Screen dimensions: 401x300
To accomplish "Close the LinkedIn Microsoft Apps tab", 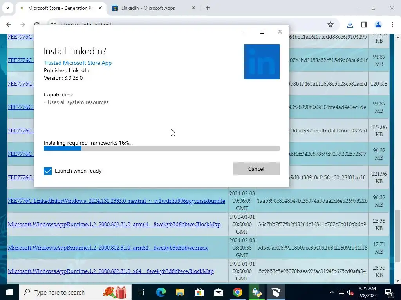I will tap(193, 8).
